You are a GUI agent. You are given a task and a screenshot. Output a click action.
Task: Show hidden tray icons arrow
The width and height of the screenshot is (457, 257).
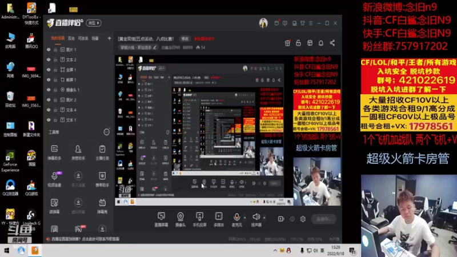pyautogui.click(x=275, y=251)
